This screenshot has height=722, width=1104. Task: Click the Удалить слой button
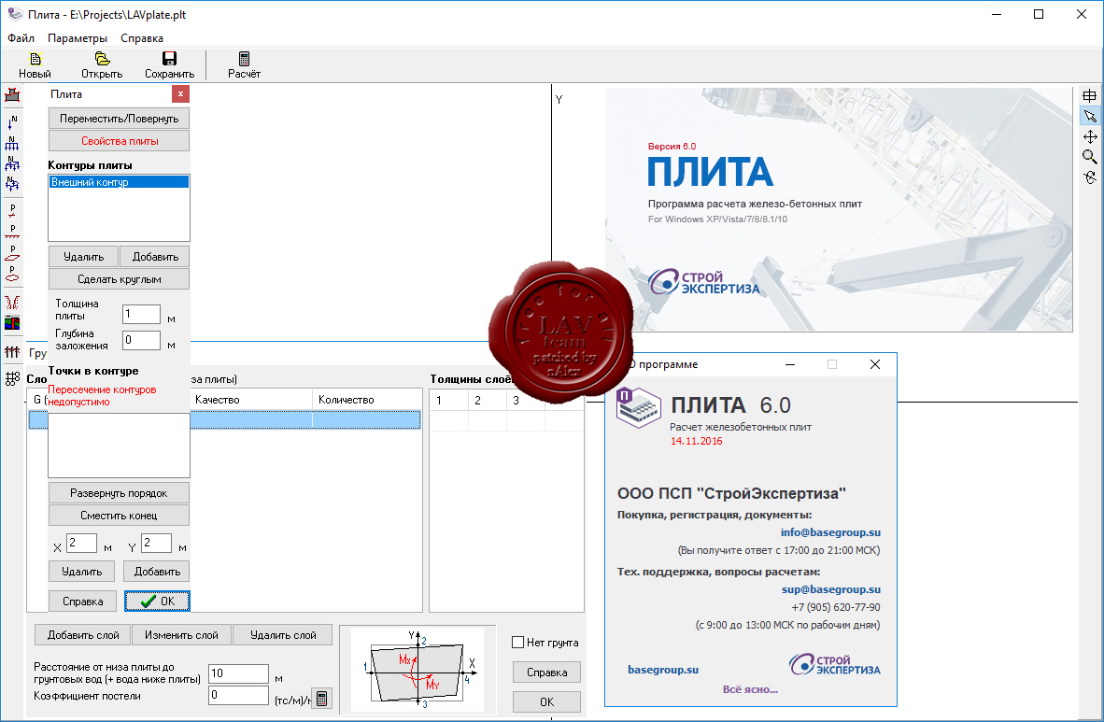[x=283, y=634]
